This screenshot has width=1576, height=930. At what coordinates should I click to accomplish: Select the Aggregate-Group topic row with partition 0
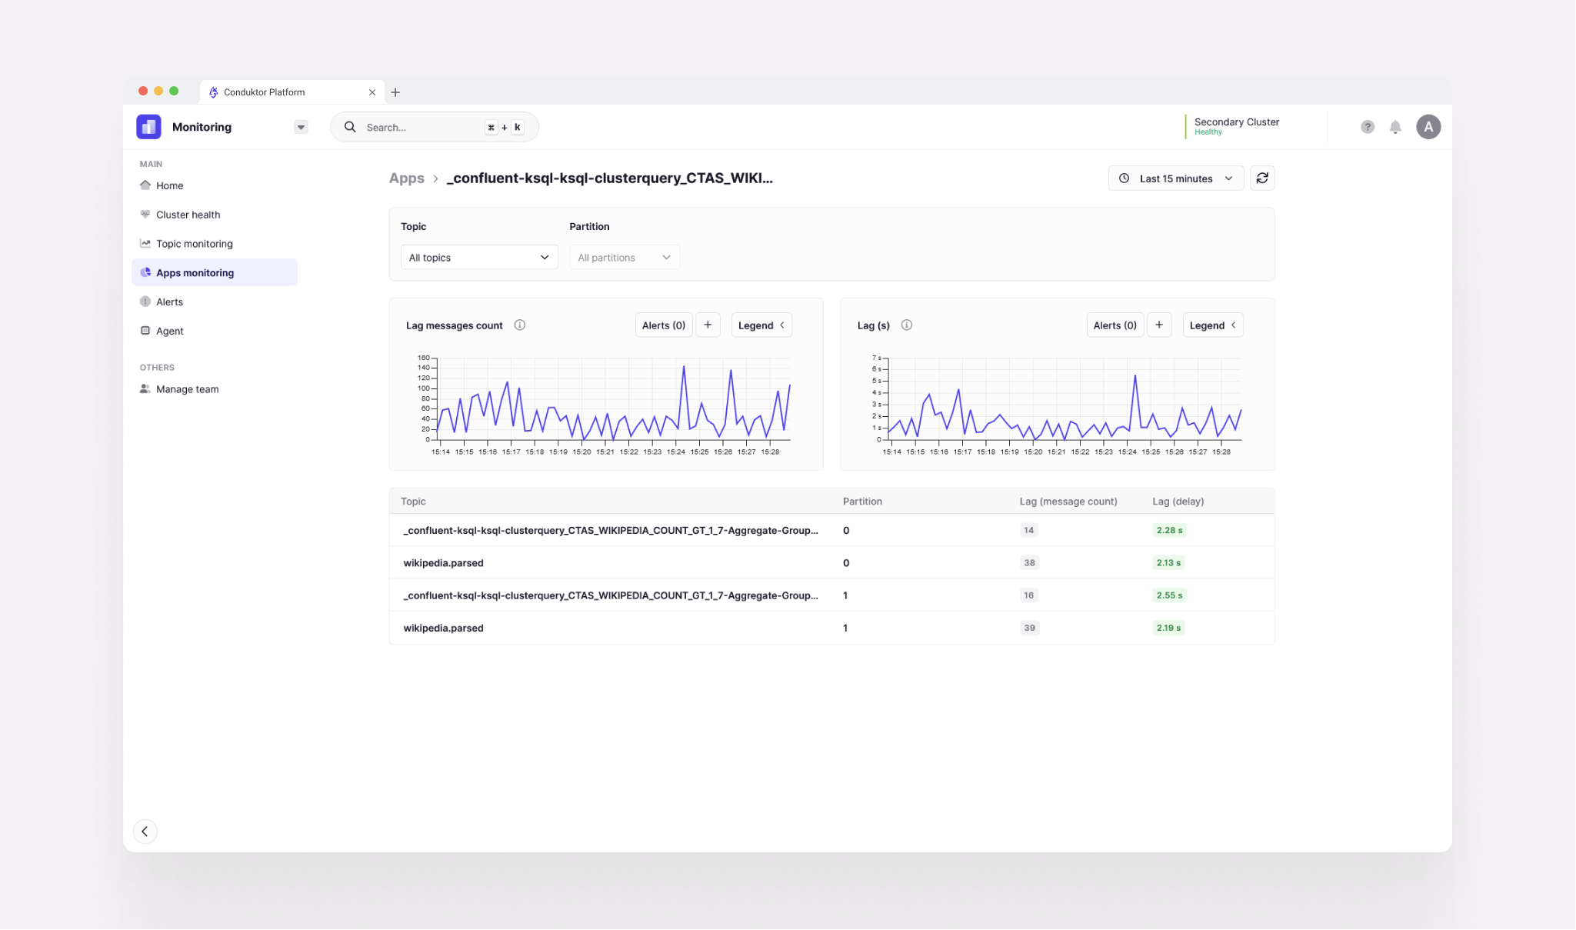click(x=831, y=530)
